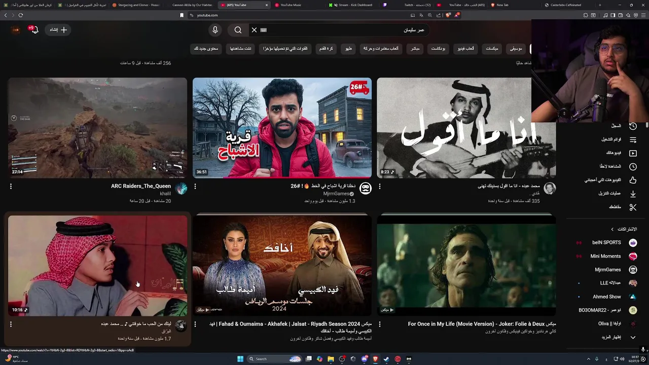Open MjrmGames subscription in sidebar
Viewport: 649px width, 365px height.
point(607,270)
